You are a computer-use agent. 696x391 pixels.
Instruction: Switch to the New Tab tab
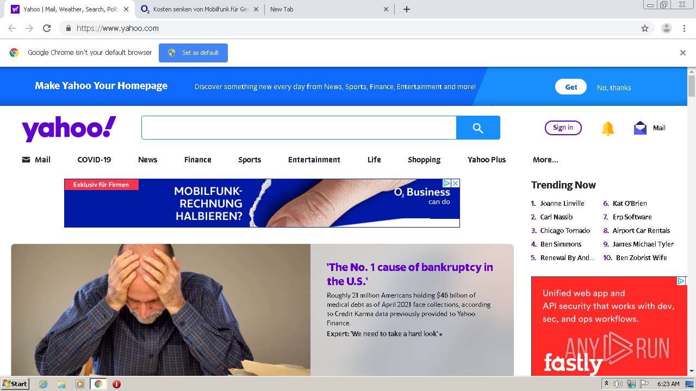click(330, 9)
